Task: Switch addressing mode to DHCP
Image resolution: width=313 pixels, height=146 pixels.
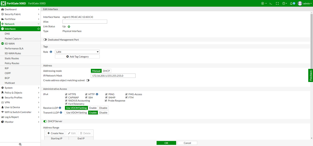Action: click(106, 71)
